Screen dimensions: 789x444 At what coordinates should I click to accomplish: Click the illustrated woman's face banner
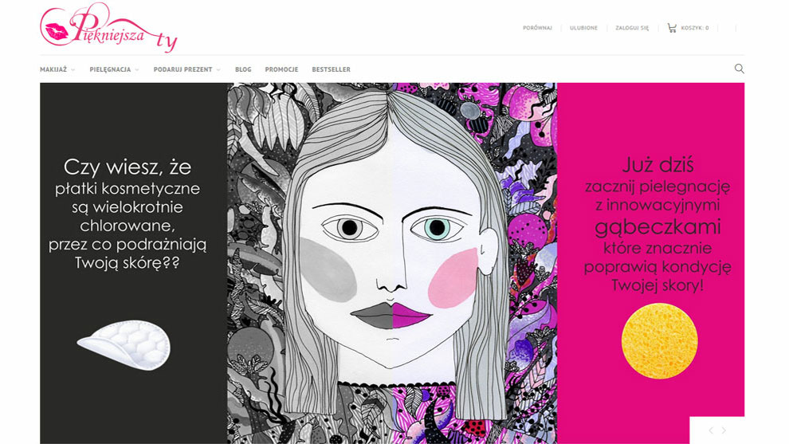click(392, 263)
